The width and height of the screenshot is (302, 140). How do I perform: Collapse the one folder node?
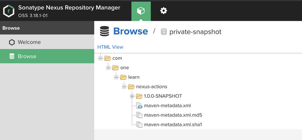coord(108,68)
